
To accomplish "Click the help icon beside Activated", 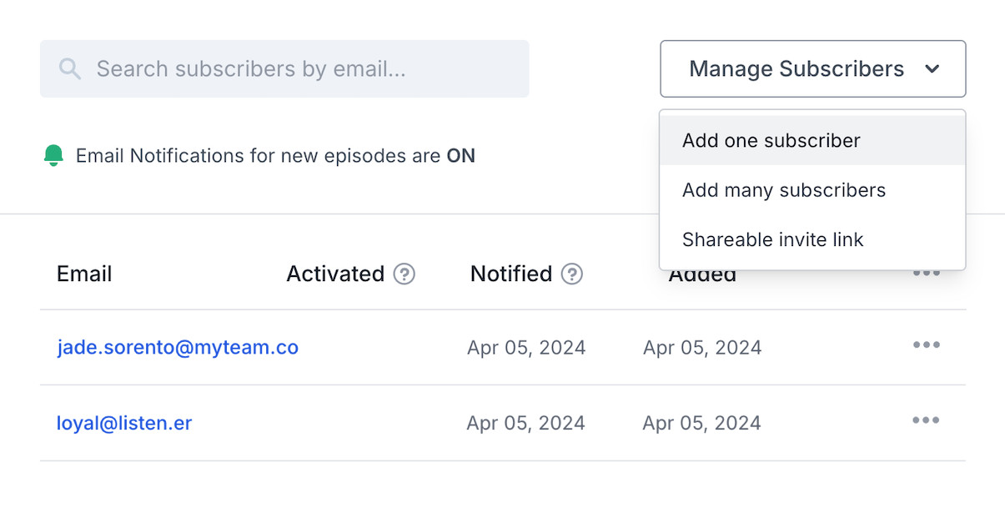I will pos(405,274).
